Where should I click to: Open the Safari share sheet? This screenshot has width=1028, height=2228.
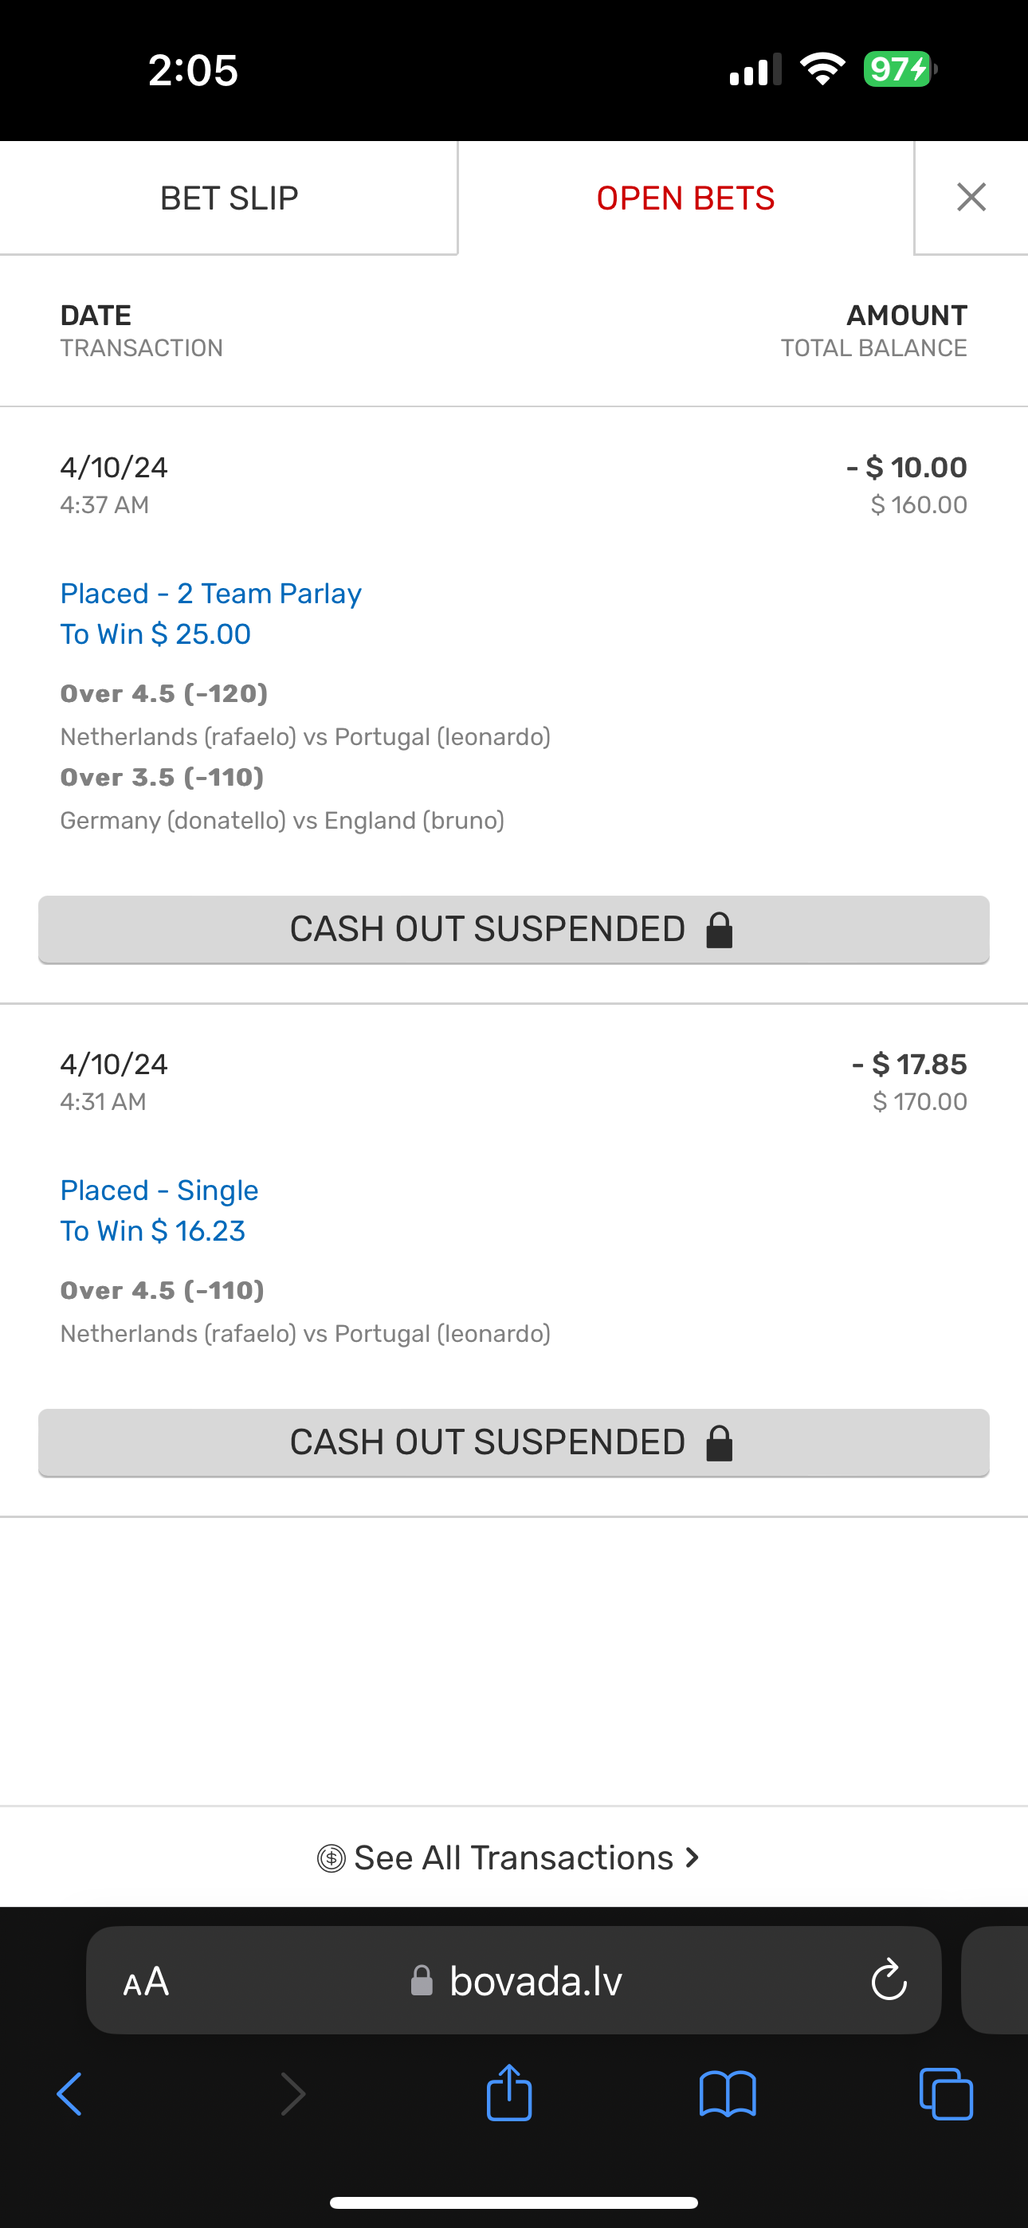(x=508, y=2093)
